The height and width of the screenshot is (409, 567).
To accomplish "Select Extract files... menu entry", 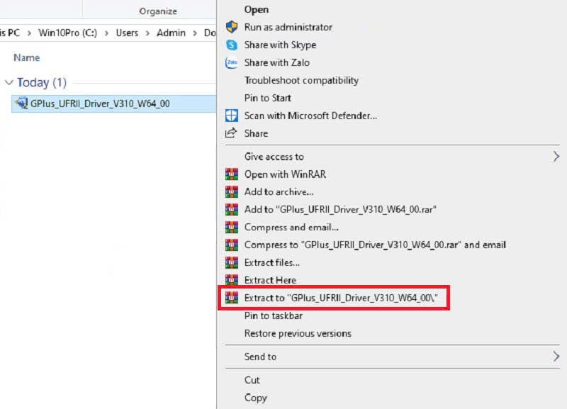I will (x=272, y=262).
